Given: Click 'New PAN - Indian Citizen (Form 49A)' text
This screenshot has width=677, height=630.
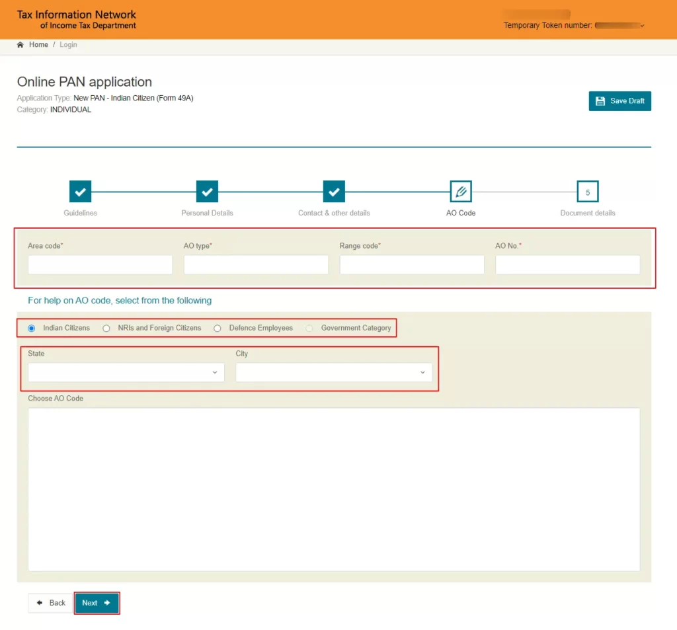Looking at the screenshot, I should tap(134, 98).
